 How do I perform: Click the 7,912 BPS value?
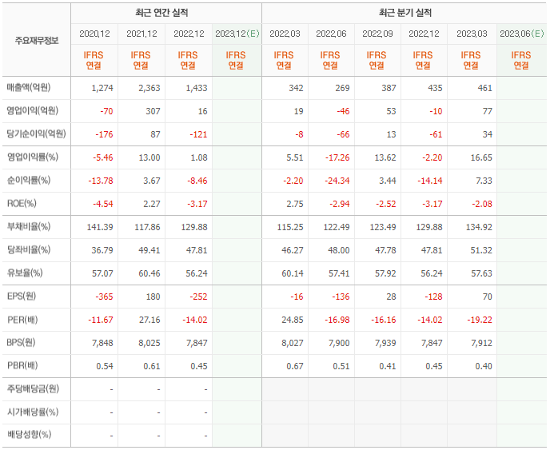481,343
